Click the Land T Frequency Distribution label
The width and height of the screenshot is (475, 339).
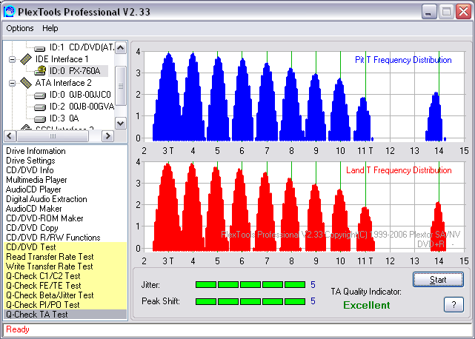pyautogui.click(x=399, y=170)
